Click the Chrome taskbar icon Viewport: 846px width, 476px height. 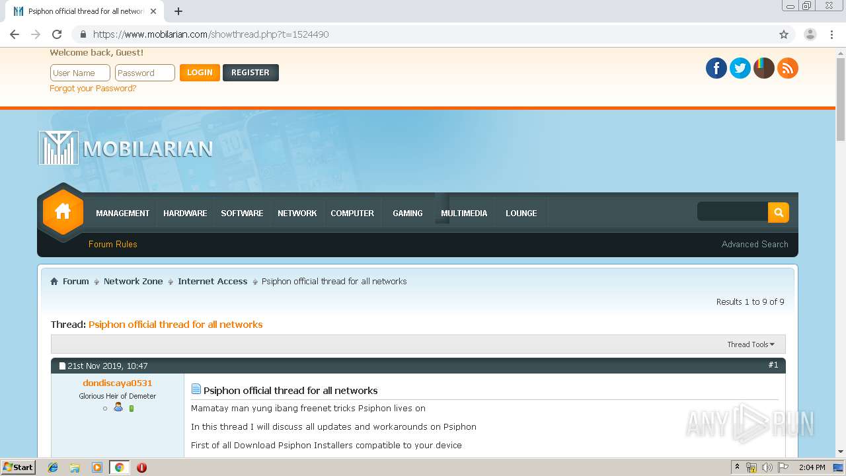click(x=119, y=467)
